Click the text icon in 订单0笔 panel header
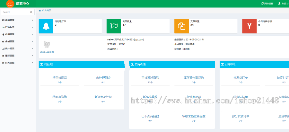The image size is (289, 132). [x=223, y=65]
